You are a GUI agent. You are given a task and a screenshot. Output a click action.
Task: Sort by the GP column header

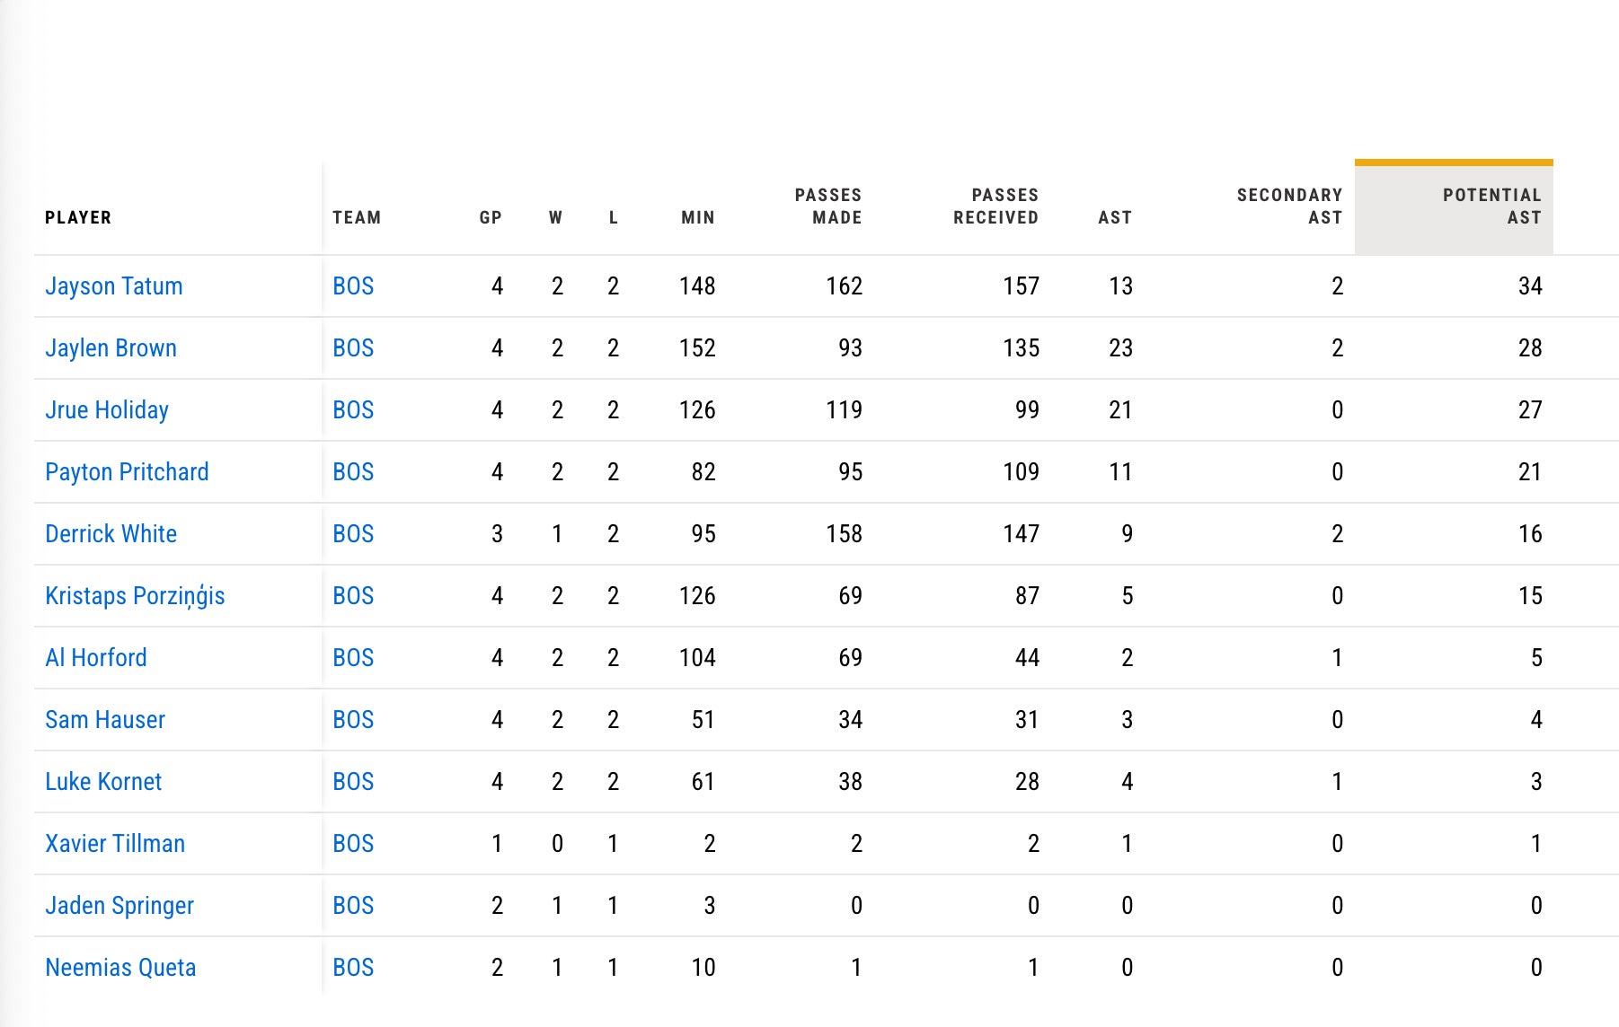point(490,217)
